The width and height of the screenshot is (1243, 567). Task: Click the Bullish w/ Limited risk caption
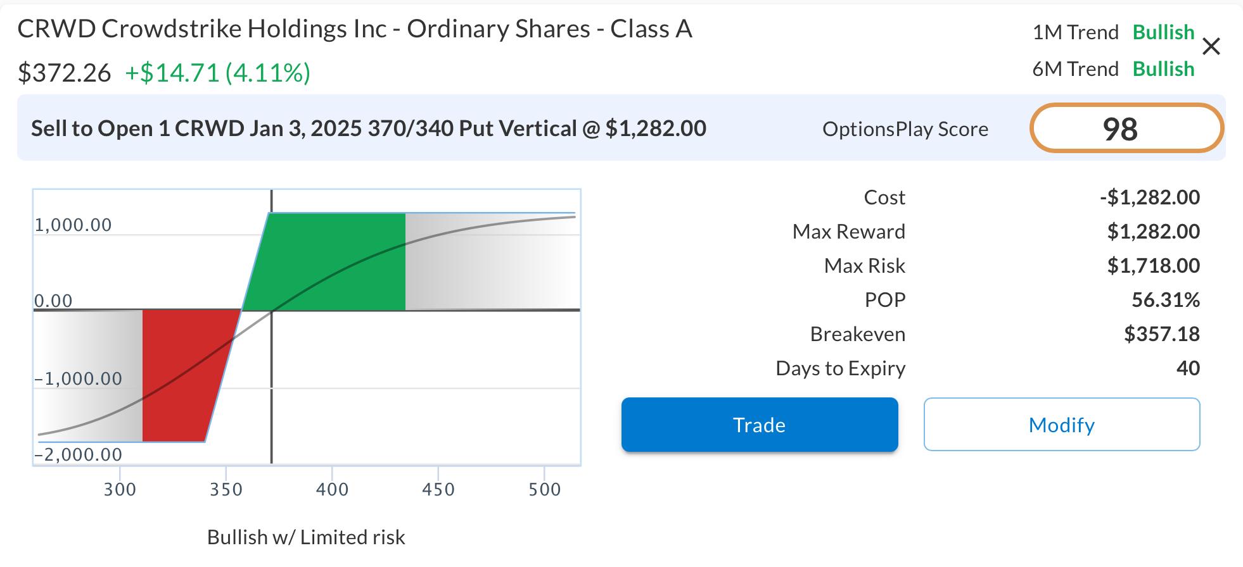(306, 537)
